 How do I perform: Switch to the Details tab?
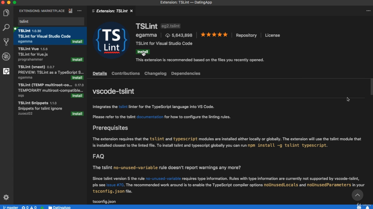100,73
